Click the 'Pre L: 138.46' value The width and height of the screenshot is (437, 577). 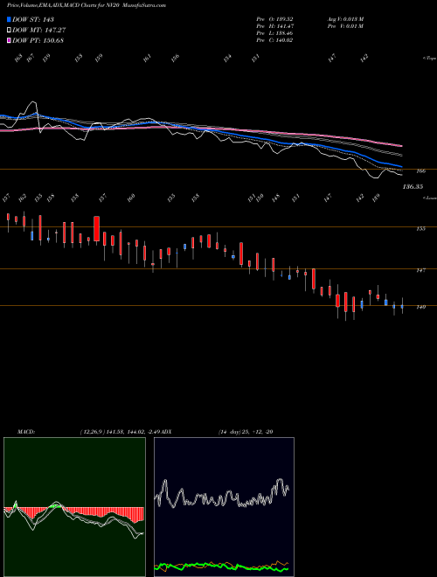274,33
